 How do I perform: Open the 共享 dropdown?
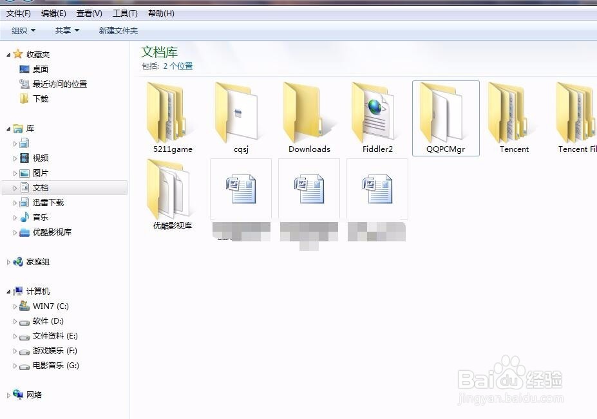[x=67, y=30]
